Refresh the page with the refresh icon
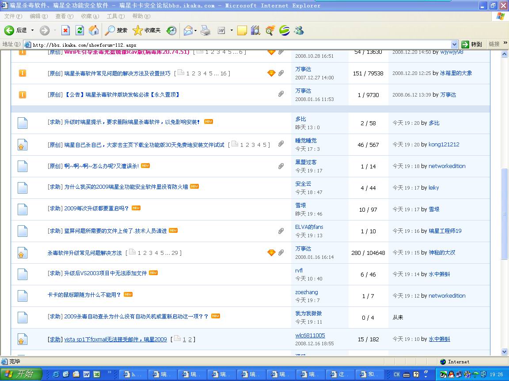509x381 pixels. point(80,30)
